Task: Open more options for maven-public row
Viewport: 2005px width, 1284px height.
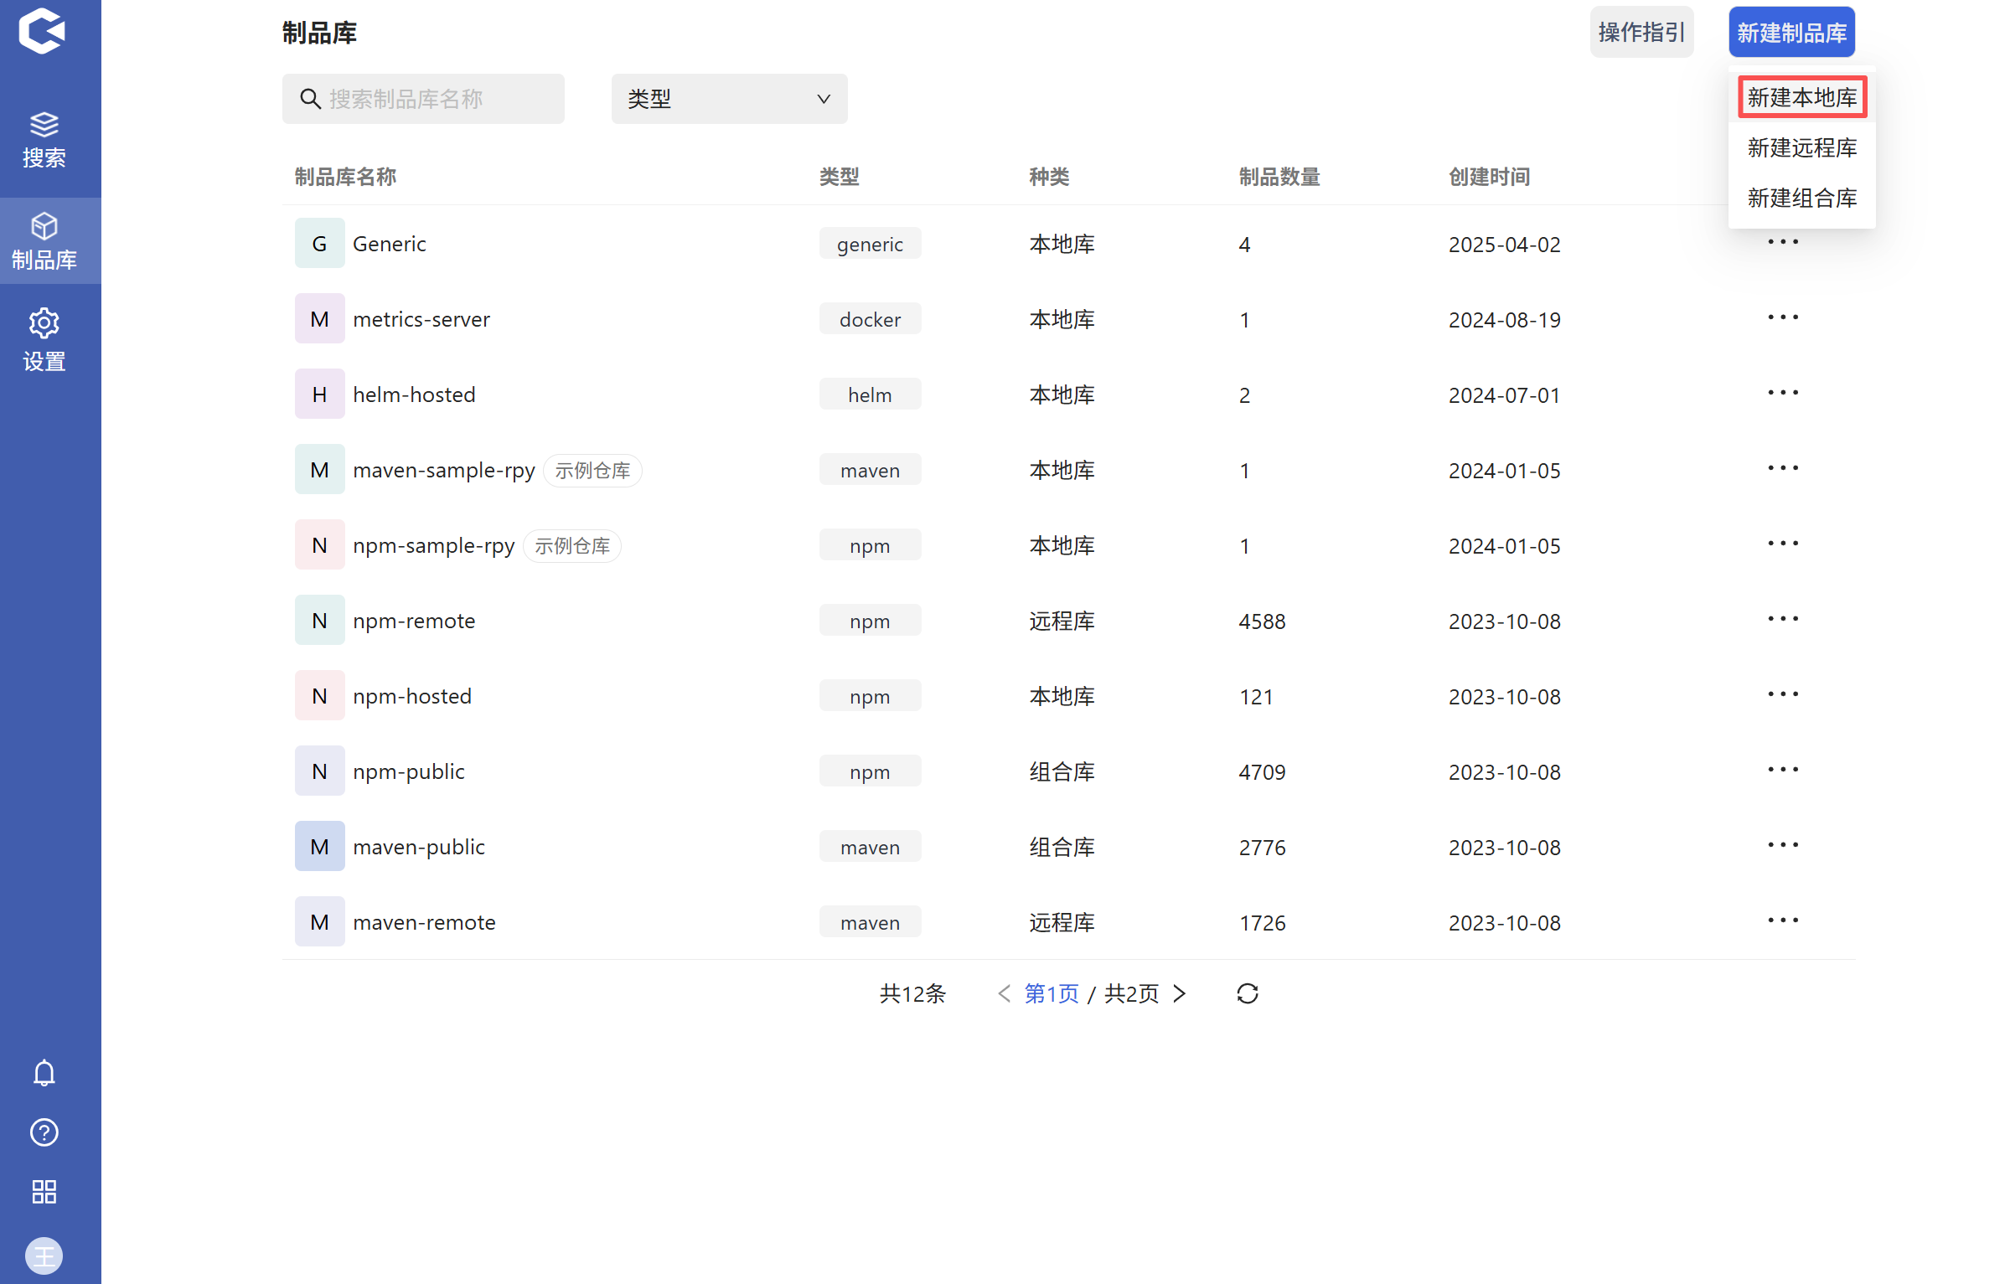Action: coord(1782,845)
